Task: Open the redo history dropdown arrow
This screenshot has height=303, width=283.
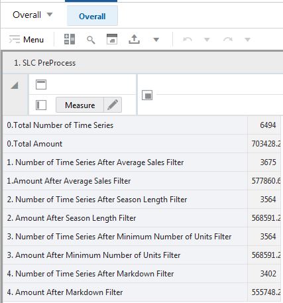Action: 247,40
